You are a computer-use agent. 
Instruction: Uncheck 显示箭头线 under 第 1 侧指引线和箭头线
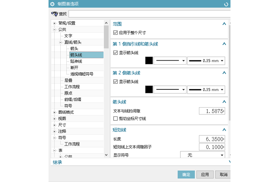(115, 53)
